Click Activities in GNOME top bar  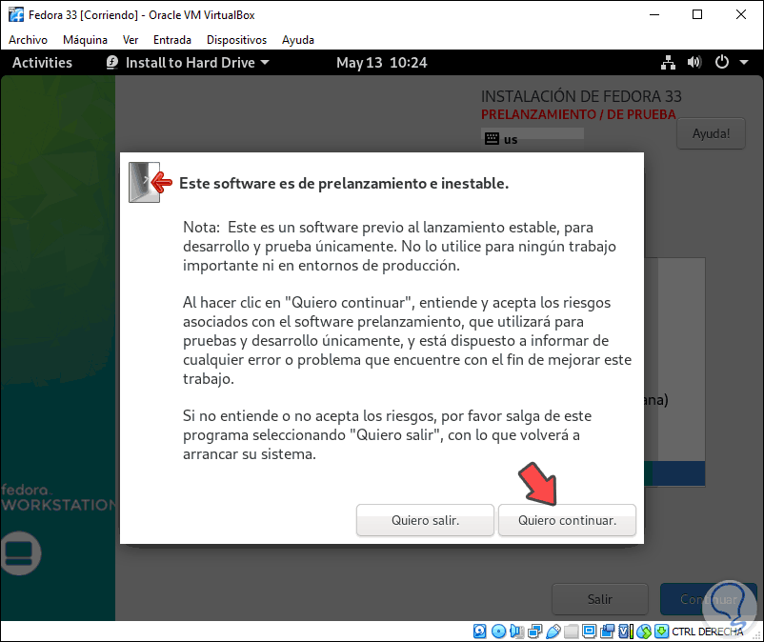click(x=42, y=62)
